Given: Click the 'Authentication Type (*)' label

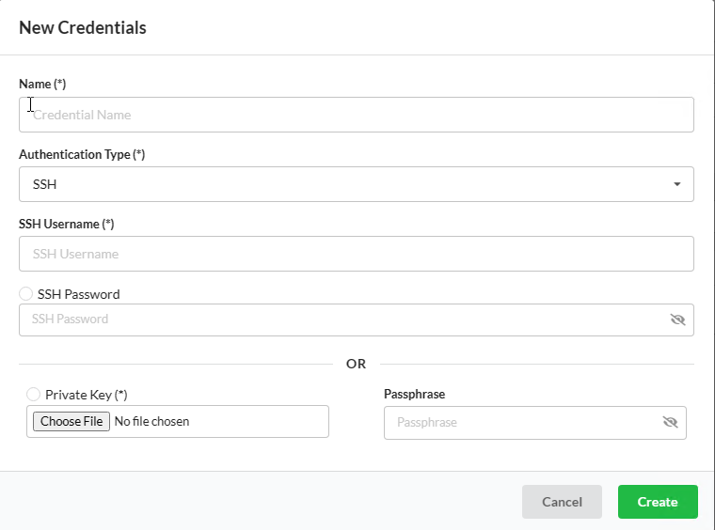Looking at the screenshot, I should coord(82,154).
